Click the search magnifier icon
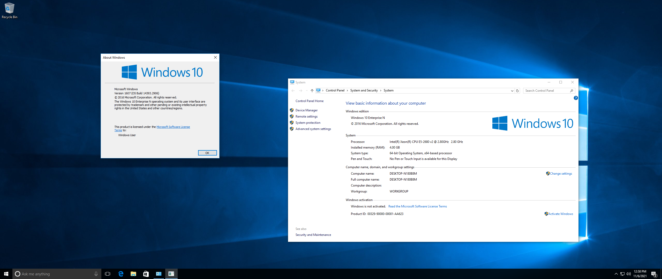The image size is (662, 279). click(x=571, y=91)
